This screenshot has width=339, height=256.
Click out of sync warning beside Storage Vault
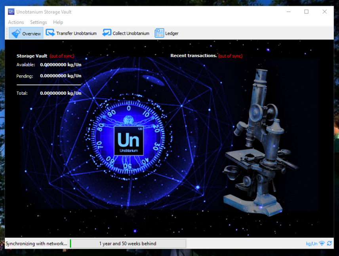pos(62,56)
